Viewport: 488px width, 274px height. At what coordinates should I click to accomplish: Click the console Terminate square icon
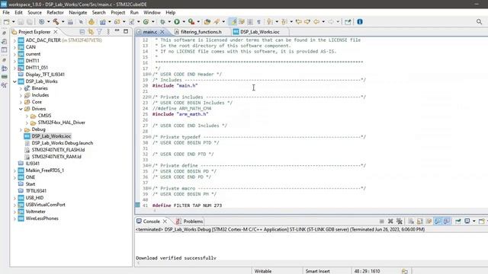(x=381, y=221)
